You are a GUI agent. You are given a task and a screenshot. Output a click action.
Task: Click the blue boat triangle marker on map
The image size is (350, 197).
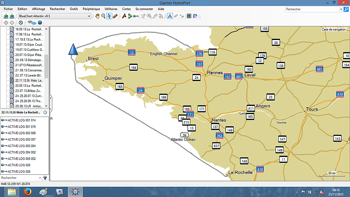[x=73, y=49]
